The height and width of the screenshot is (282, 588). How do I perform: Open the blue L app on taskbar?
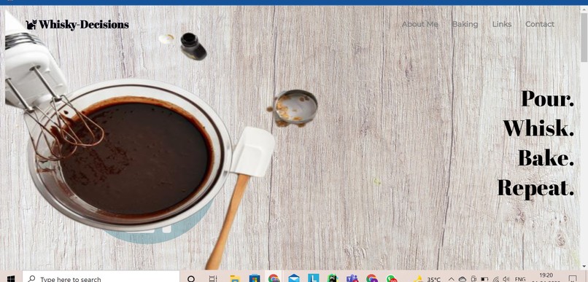313,278
